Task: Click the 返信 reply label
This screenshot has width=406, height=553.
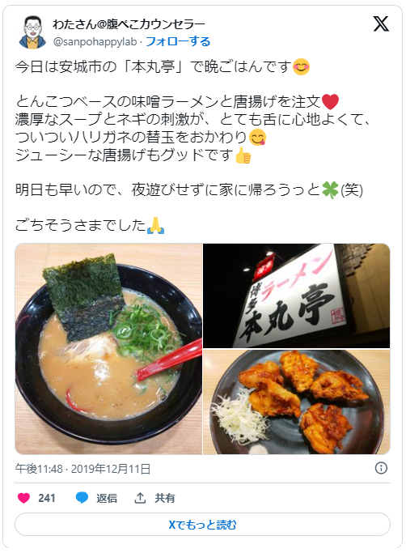Action: pyautogui.click(x=107, y=498)
